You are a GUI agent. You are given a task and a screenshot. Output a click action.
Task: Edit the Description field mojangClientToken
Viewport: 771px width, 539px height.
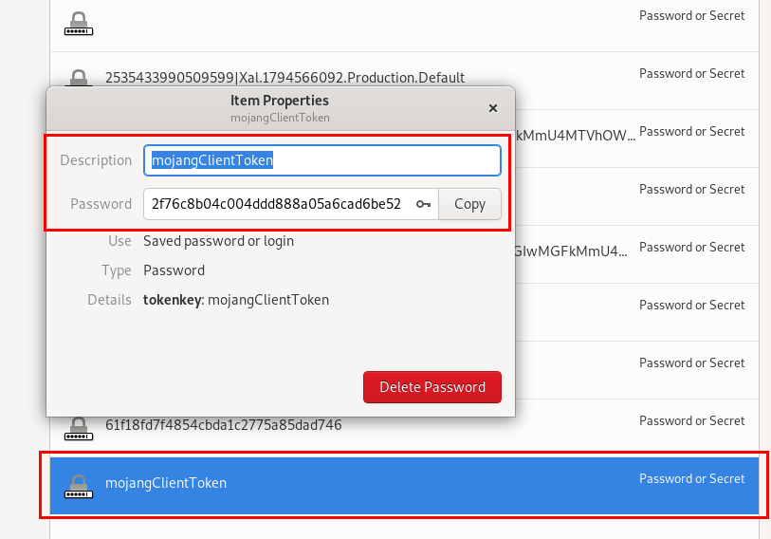click(x=322, y=160)
